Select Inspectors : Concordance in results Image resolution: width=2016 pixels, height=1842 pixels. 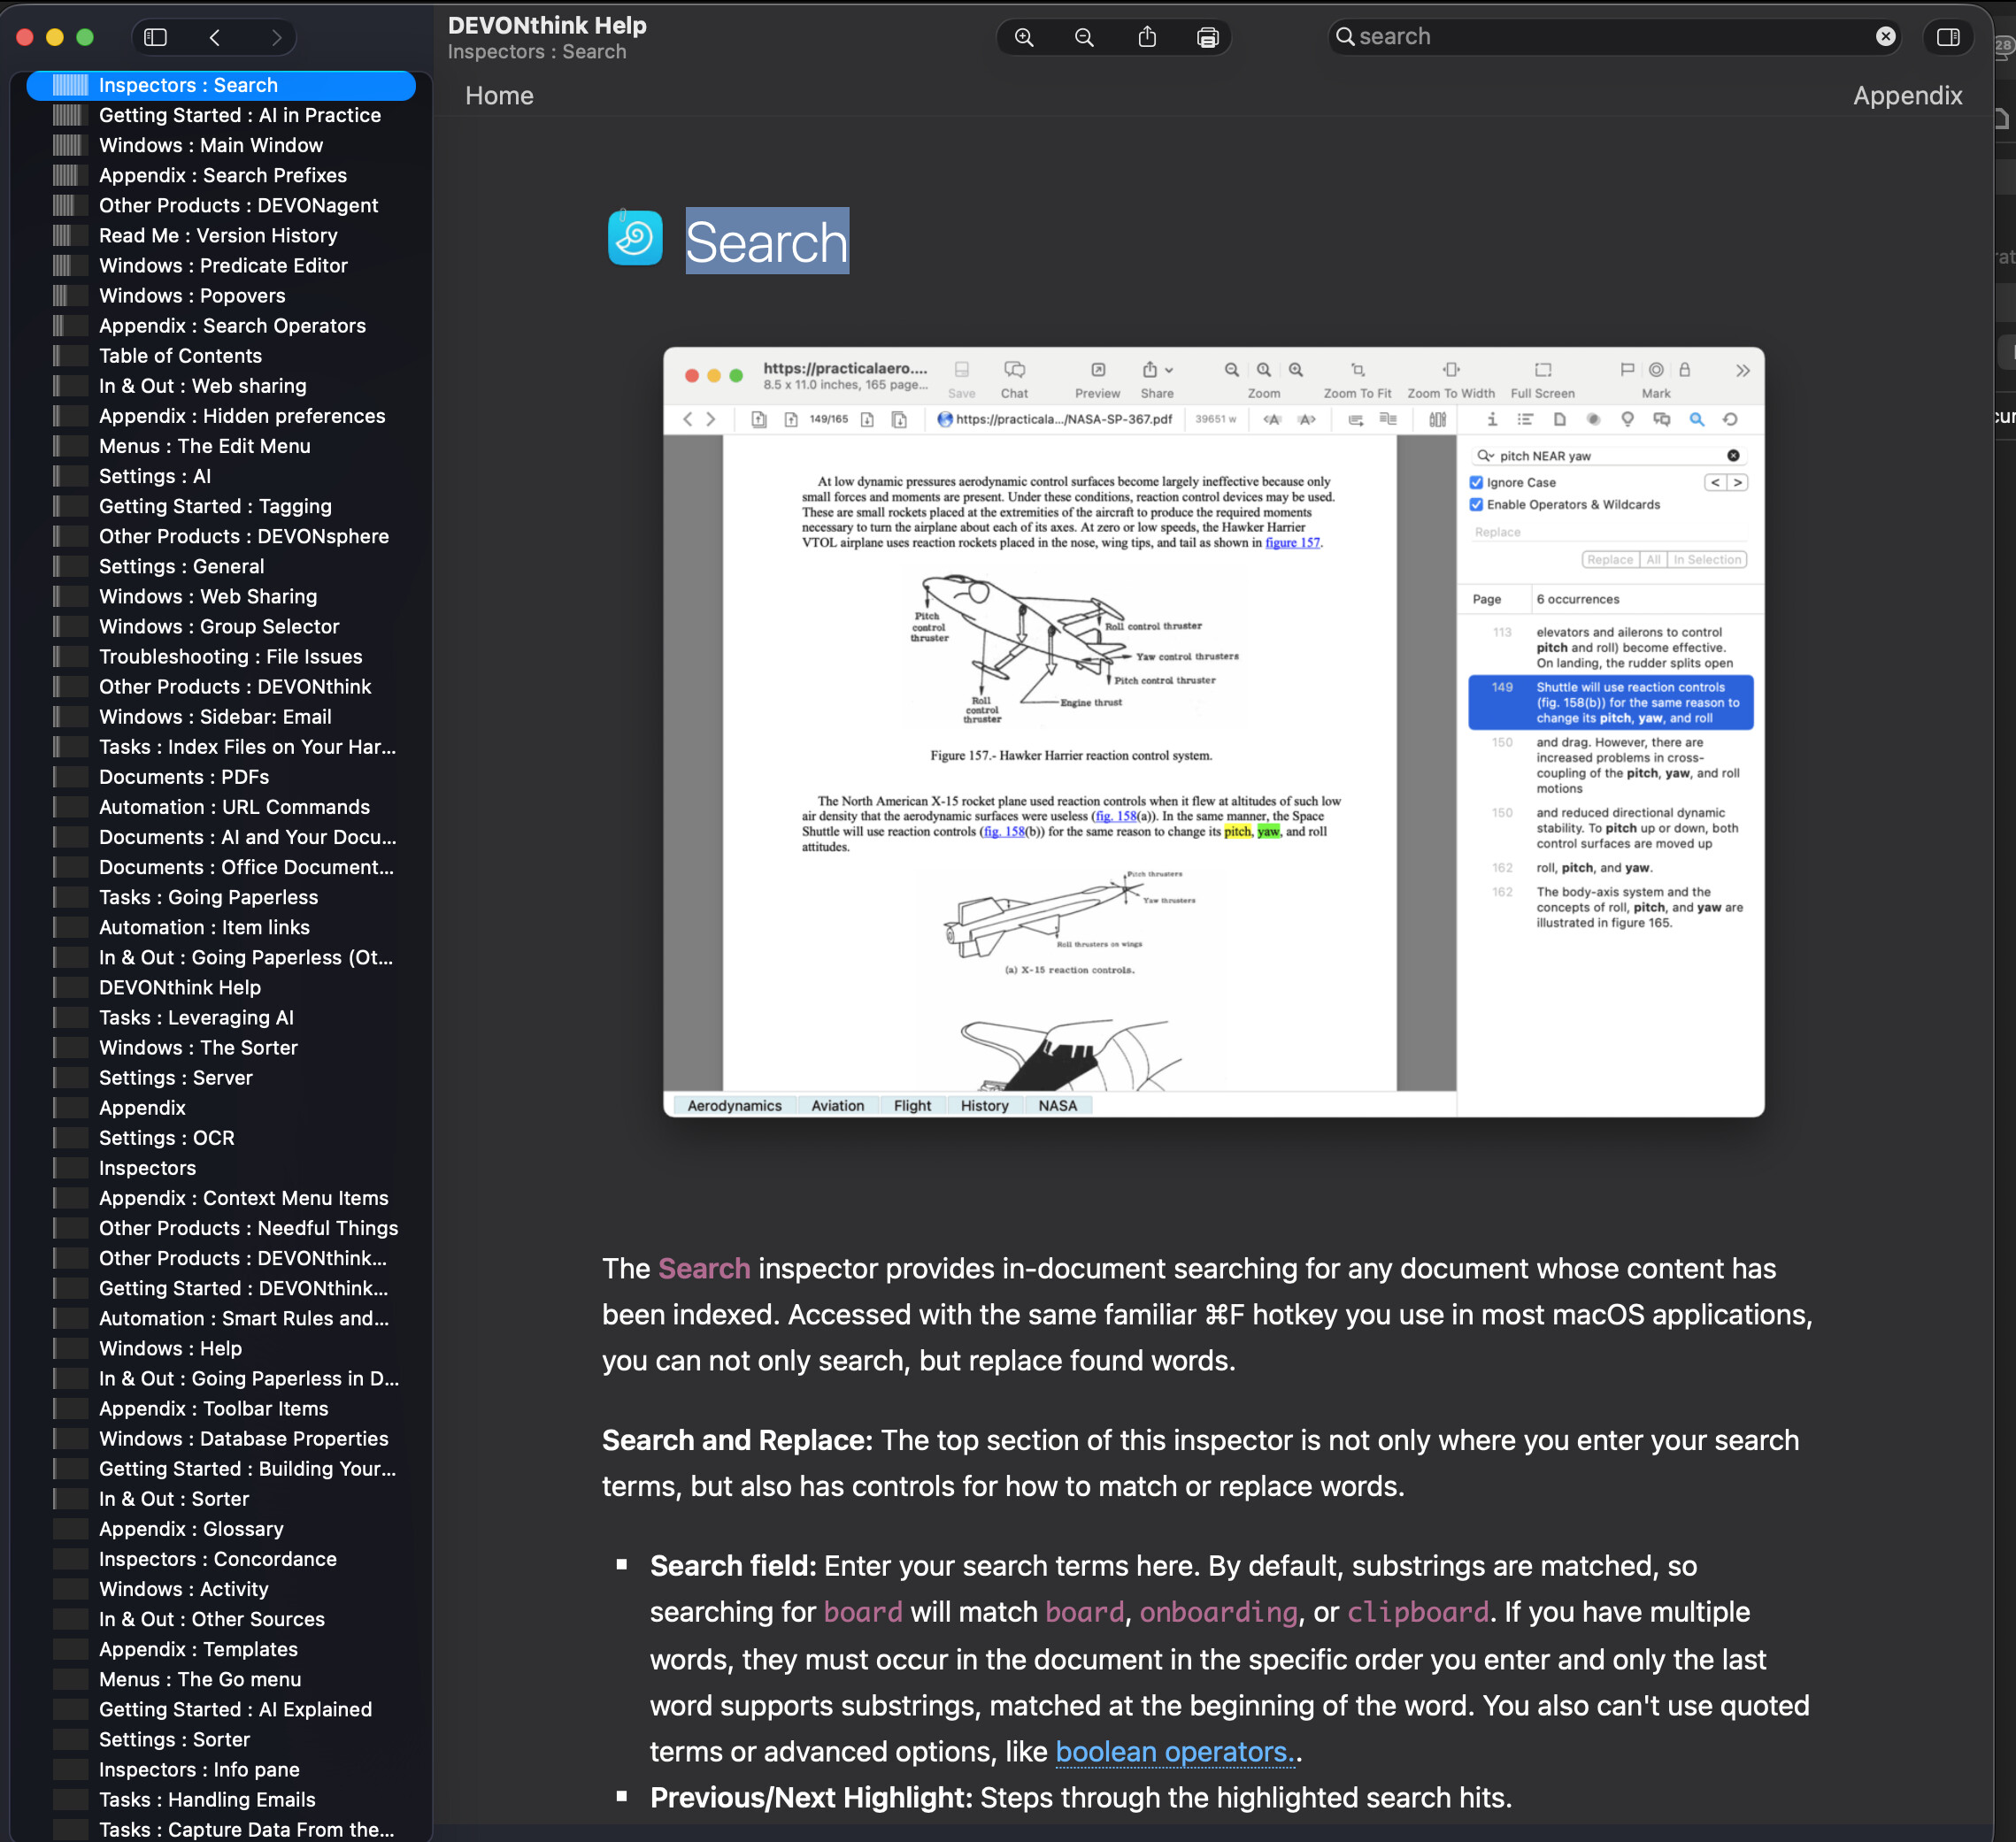217,1559
